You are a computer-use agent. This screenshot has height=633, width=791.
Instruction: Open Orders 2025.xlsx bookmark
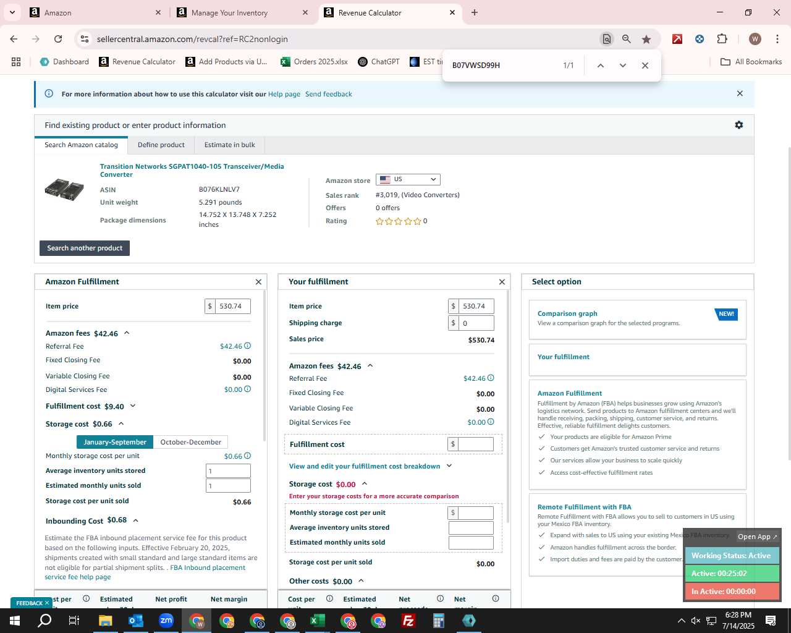click(314, 62)
